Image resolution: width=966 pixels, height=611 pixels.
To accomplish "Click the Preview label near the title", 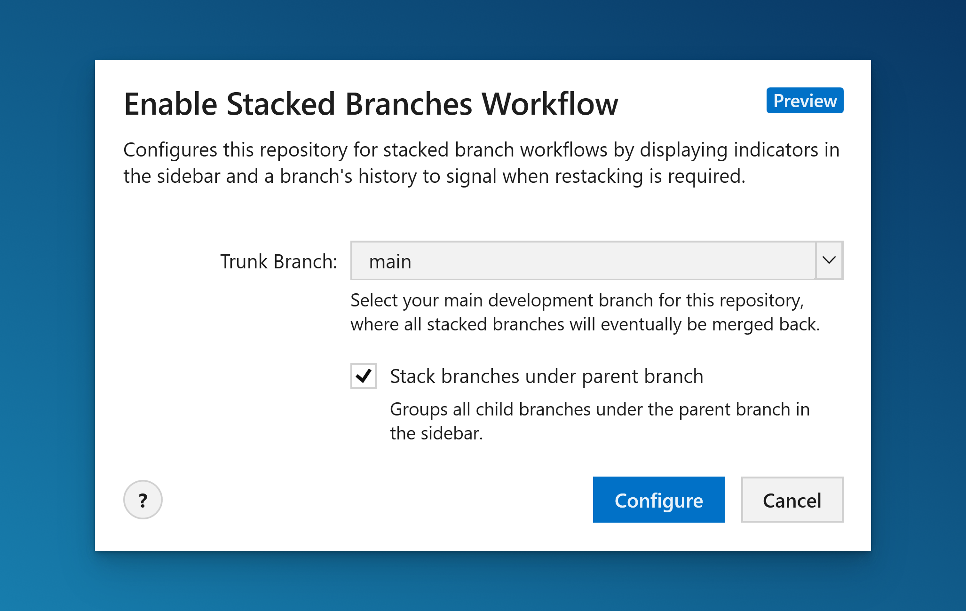I will [x=804, y=101].
